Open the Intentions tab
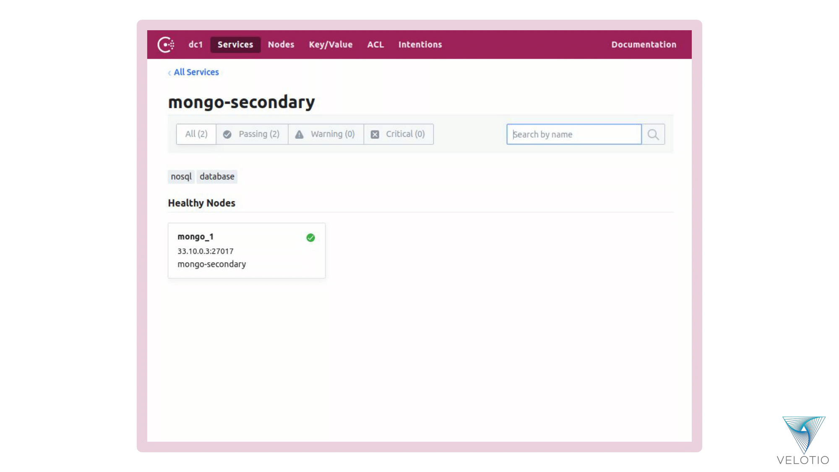839x472 pixels. 420,44
